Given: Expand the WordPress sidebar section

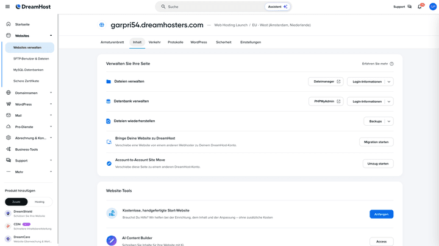Looking at the screenshot, I should [x=51, y=104].
